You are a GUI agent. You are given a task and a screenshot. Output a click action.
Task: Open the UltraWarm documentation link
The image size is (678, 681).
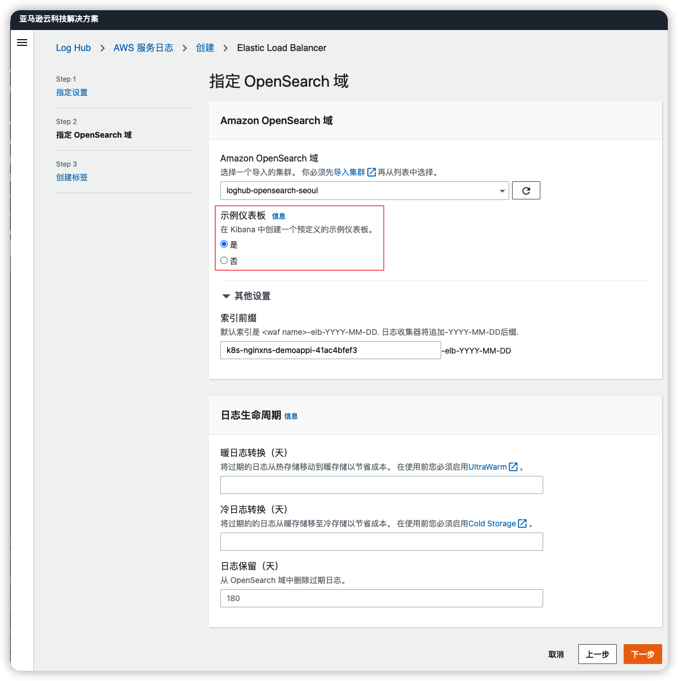(x=488, y=467)
